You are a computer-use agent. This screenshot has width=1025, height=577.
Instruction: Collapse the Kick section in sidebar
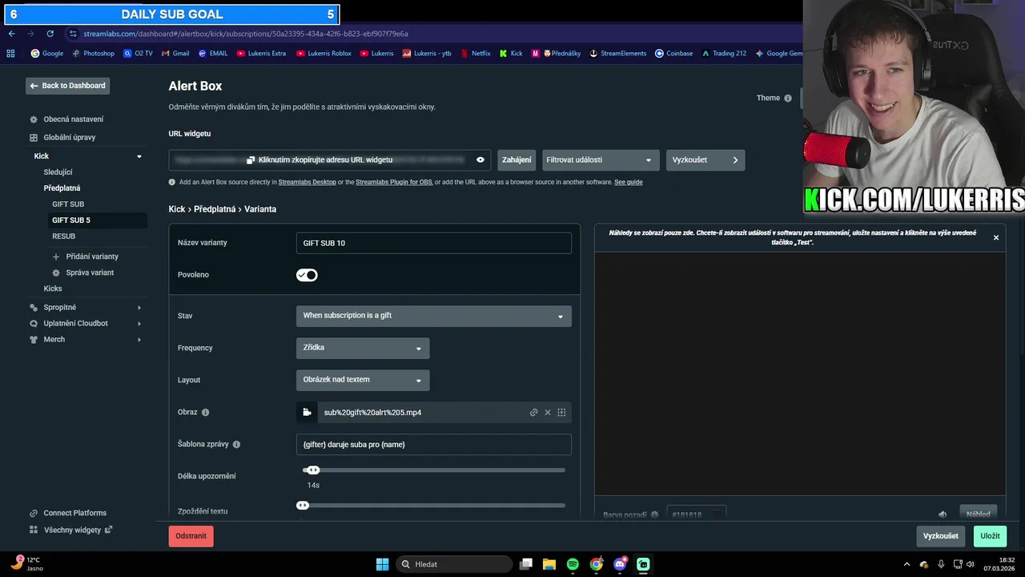(x=139, y=156)
